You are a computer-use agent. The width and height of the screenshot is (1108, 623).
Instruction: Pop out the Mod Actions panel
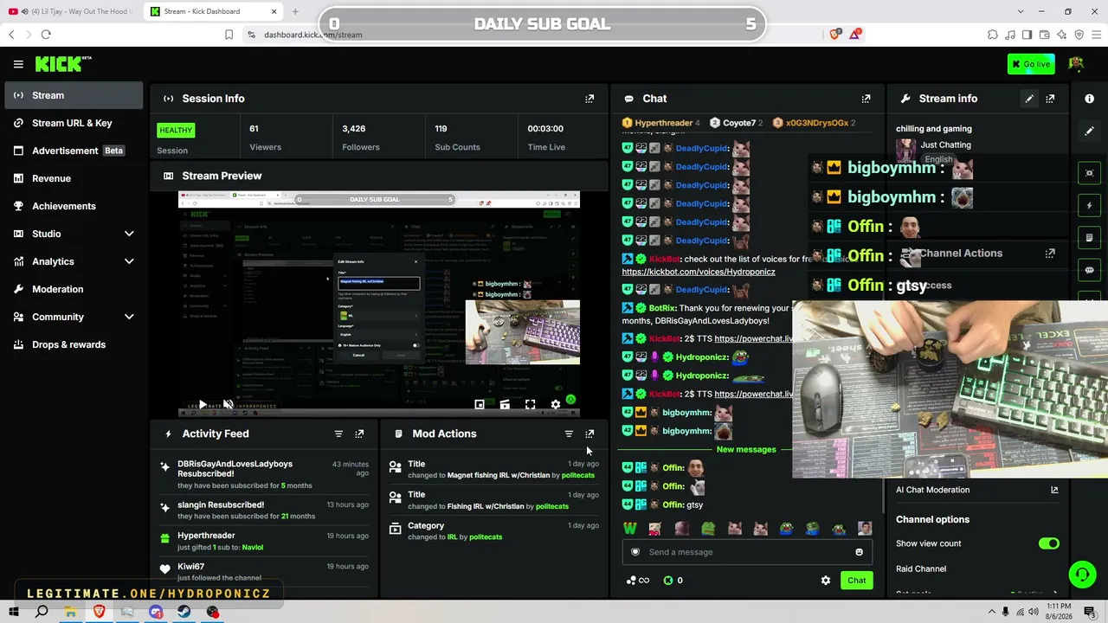[589, 434]
